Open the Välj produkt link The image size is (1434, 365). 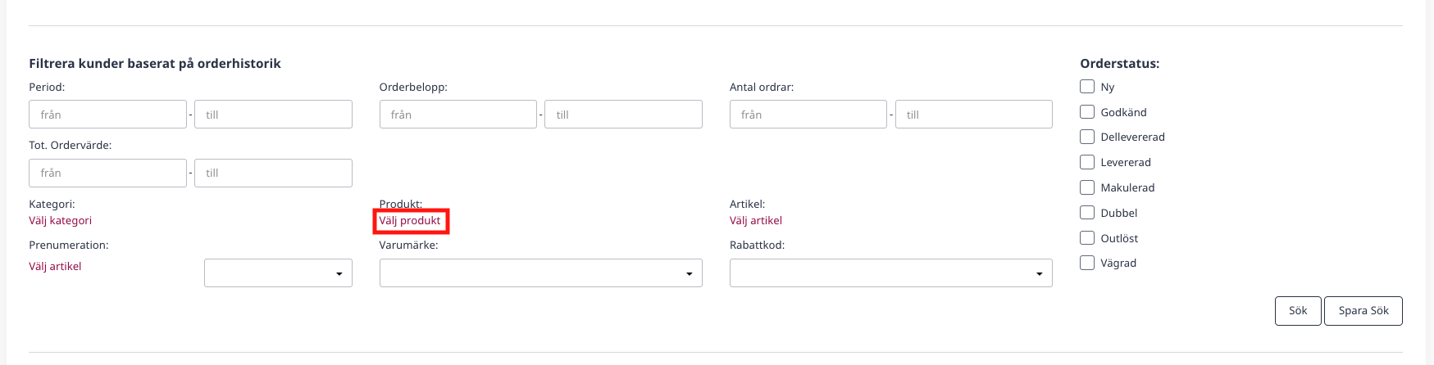(410, 221)
